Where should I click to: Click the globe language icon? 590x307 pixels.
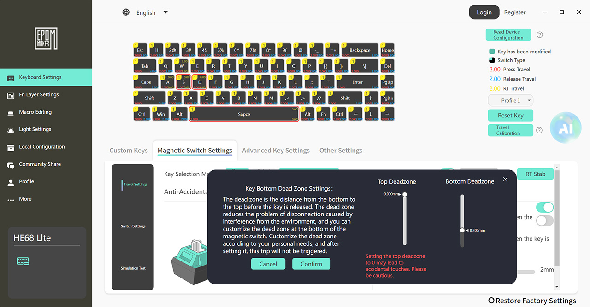(x=126, y=12)
